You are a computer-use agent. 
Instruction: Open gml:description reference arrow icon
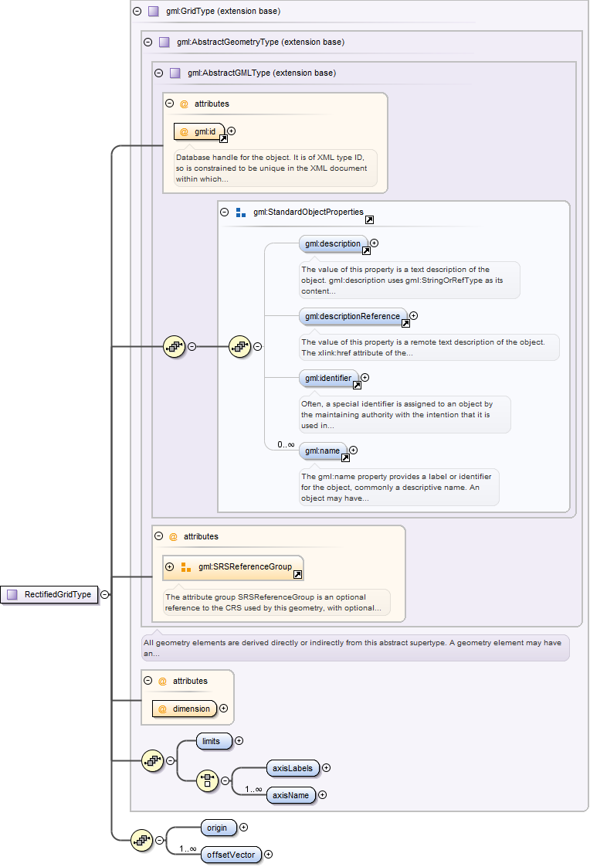[366, 251]
